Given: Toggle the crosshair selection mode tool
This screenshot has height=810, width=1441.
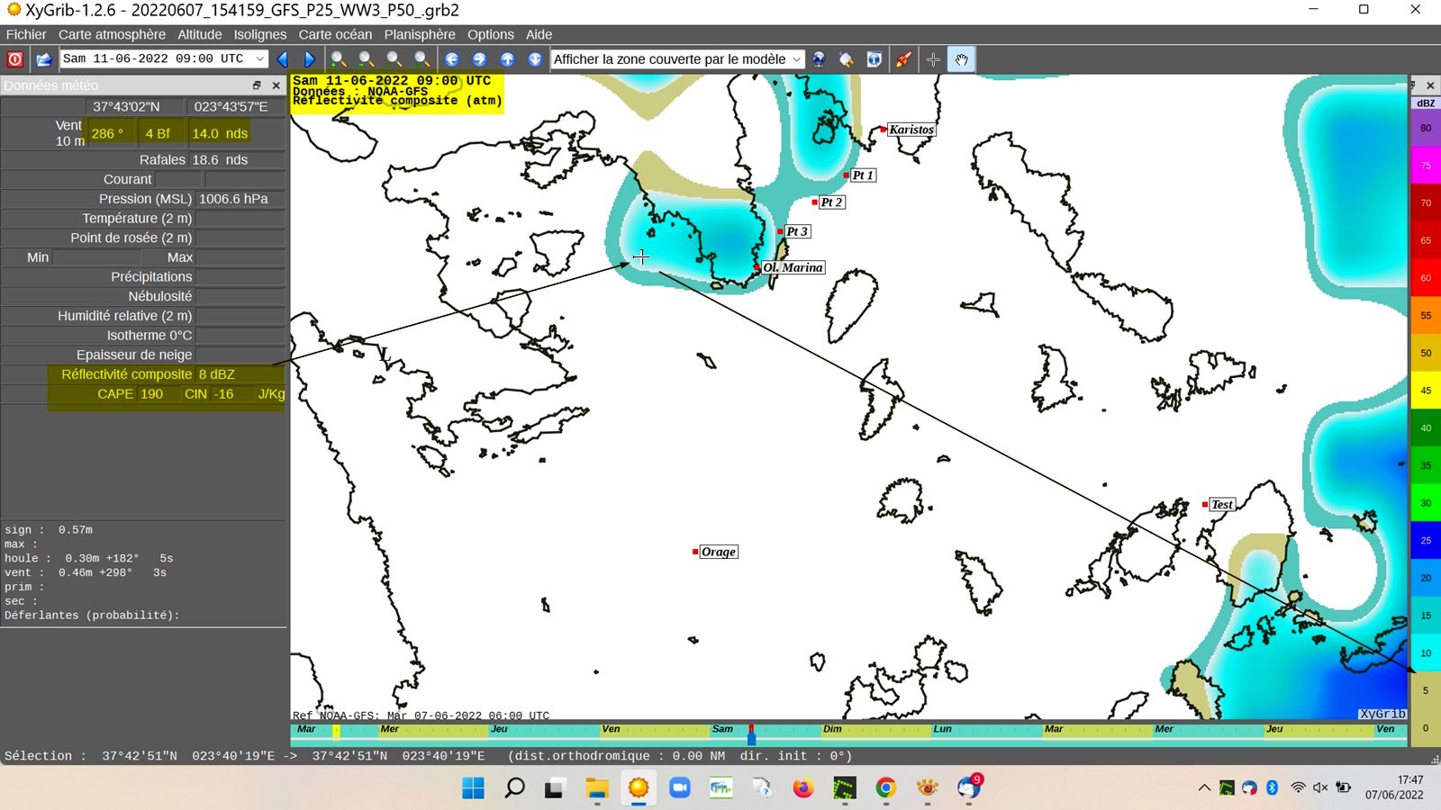Looking at the screenshot, I should click(933, 59).
